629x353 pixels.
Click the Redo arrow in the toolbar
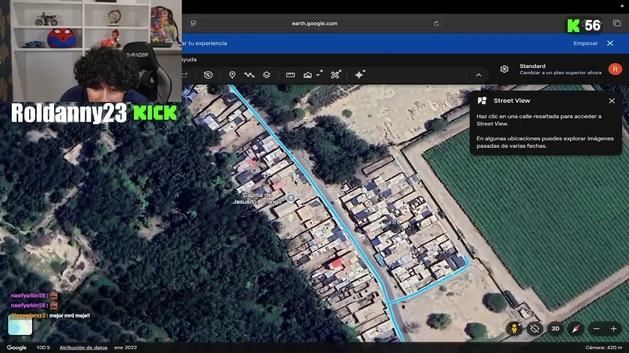coord(185,75)
